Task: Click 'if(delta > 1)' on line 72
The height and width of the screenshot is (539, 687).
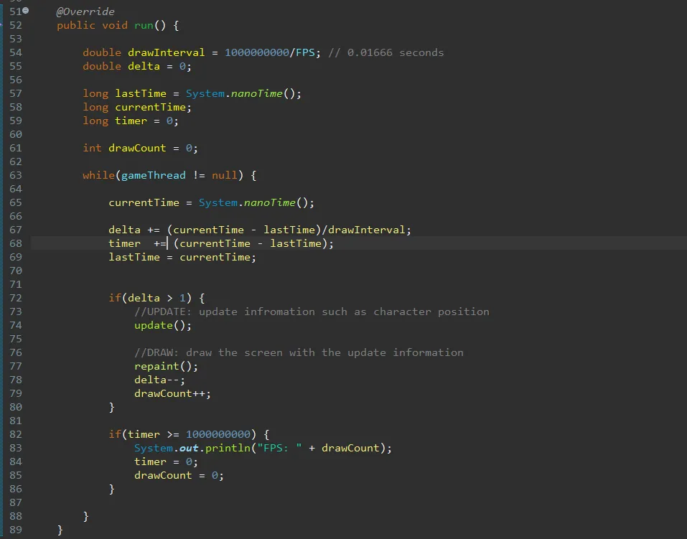Action: point(150,298)
